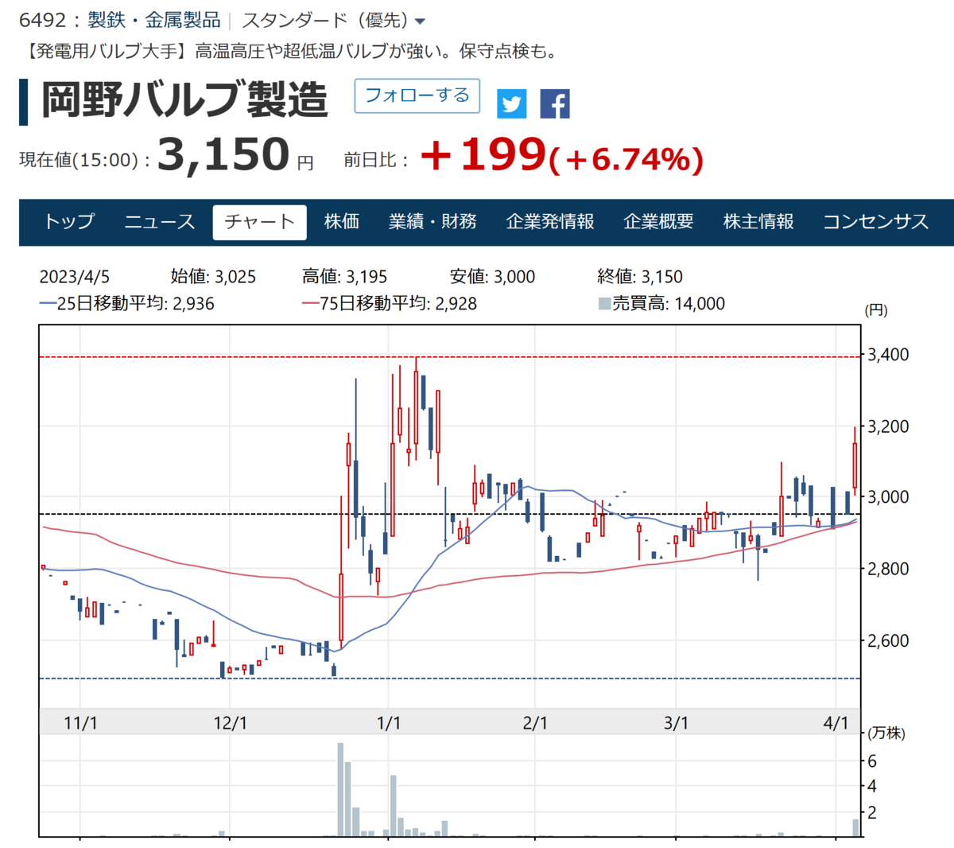Click the 3/1 date axis label
The image size is (954, 848).
tap(676, 723)
